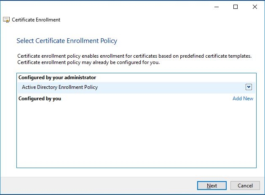
Task: Open the Add New policy link
Action: pyautogui.click(x=243, y=99)
